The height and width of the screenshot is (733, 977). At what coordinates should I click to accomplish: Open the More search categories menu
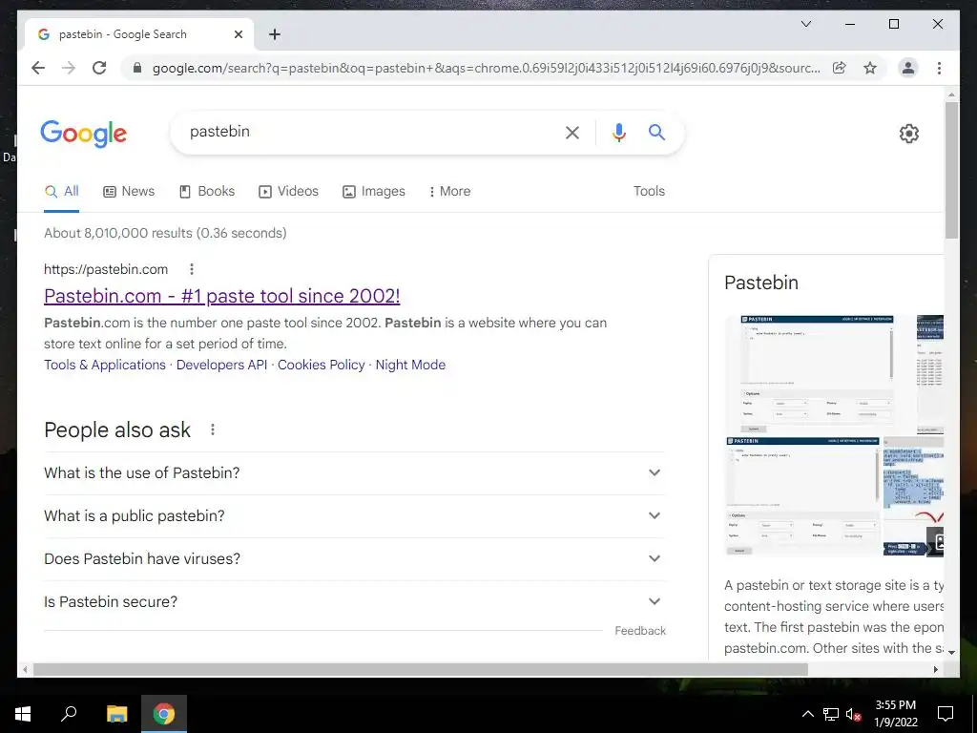pos(449,191)
